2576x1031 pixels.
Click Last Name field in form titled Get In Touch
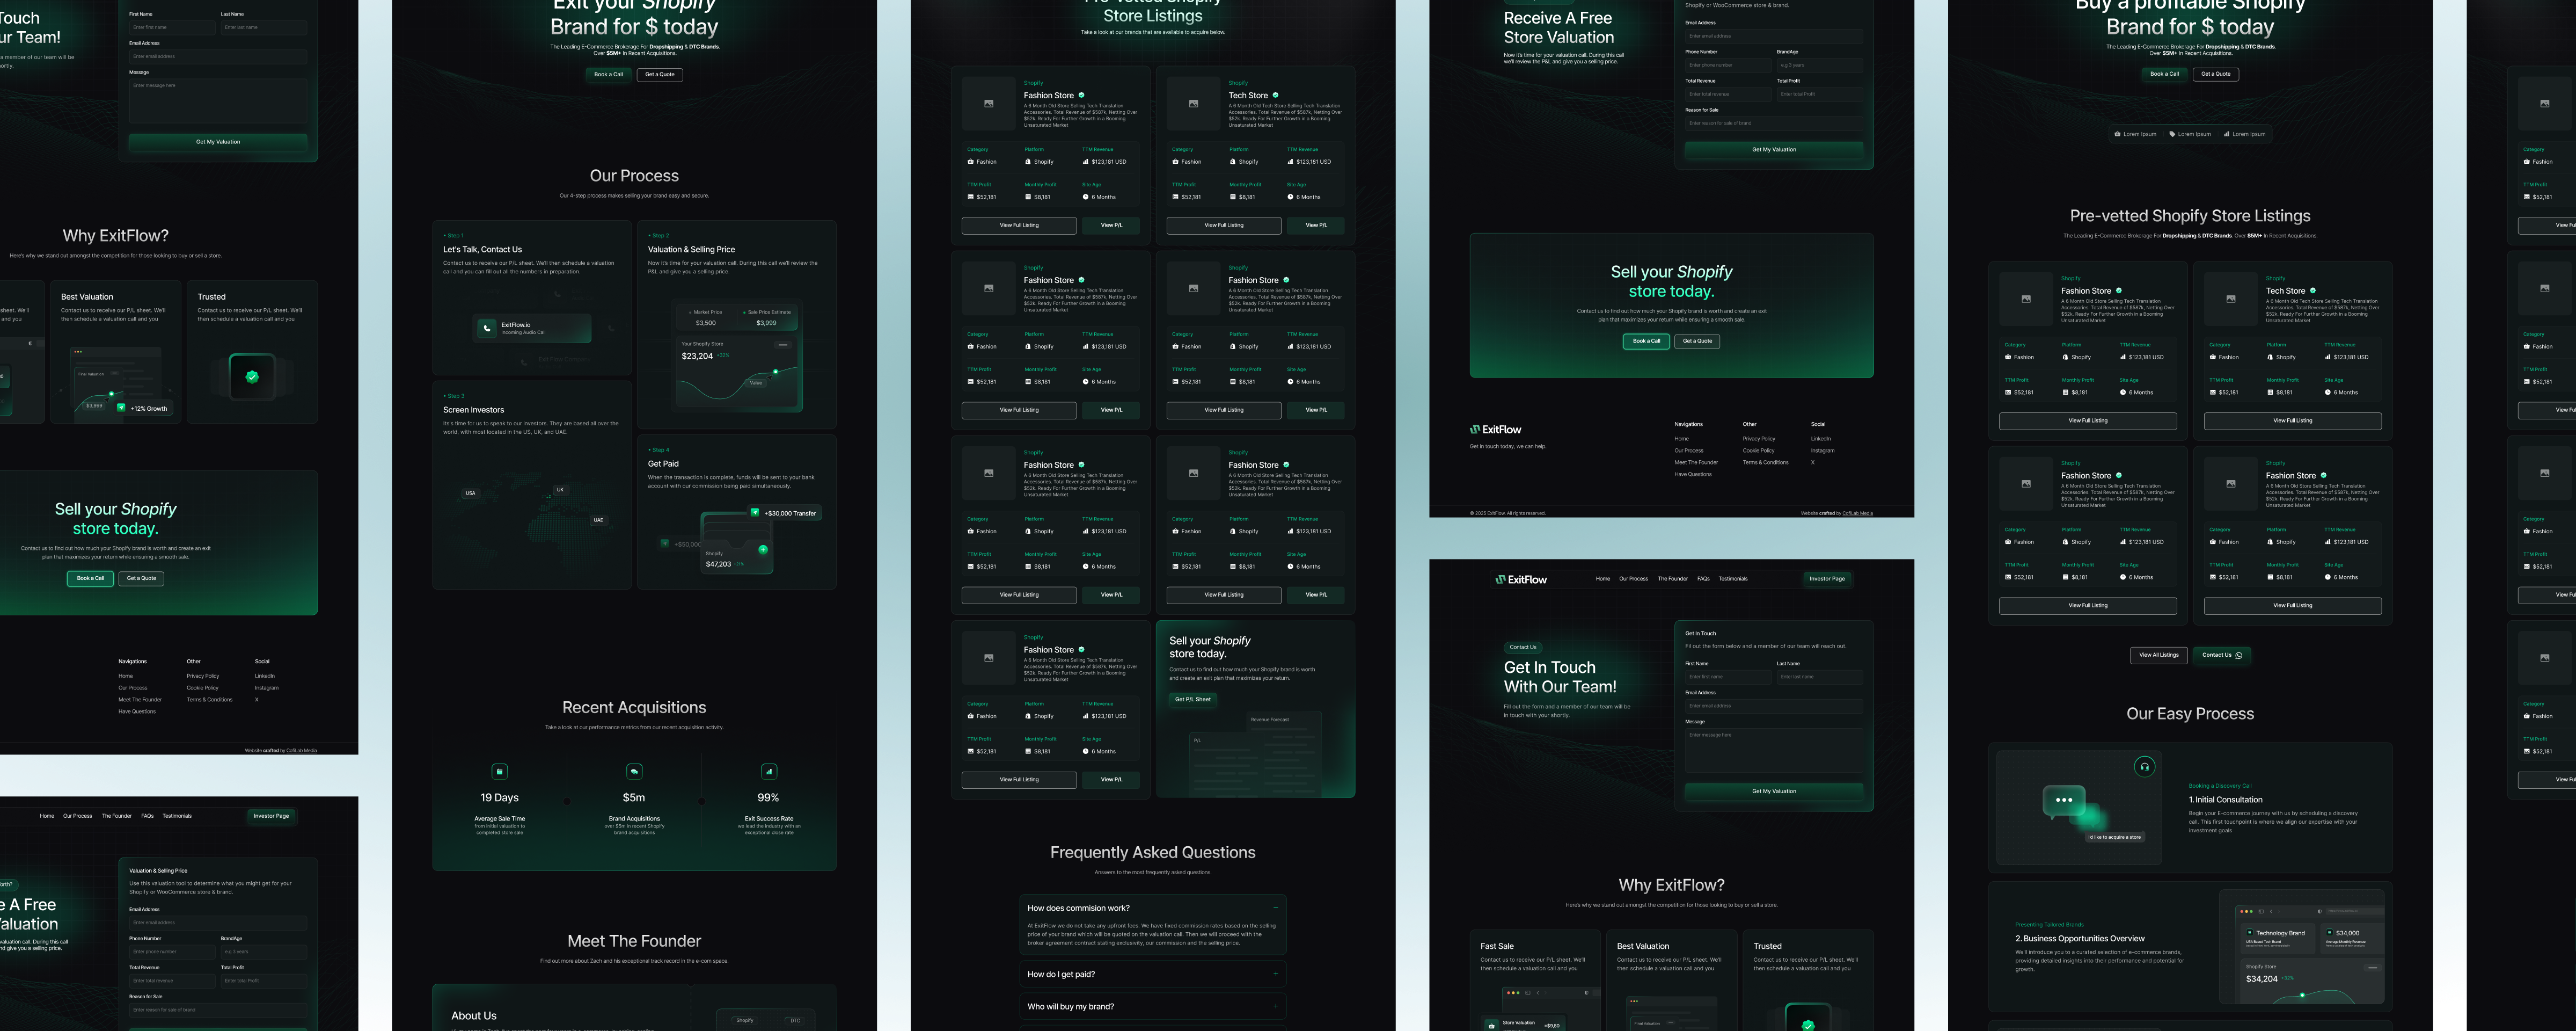[x=1820, y=678]
